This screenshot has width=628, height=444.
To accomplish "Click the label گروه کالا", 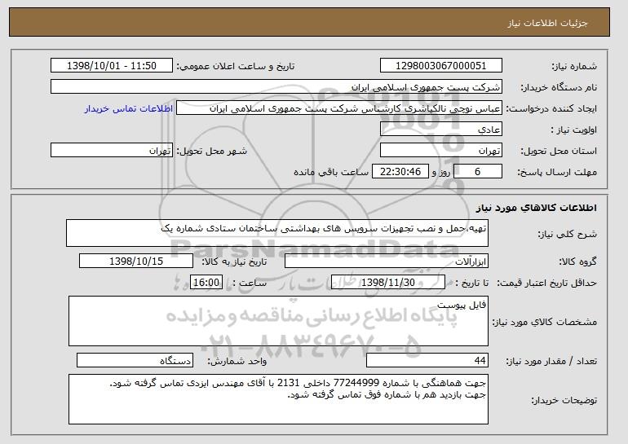I will click(577, 262).
